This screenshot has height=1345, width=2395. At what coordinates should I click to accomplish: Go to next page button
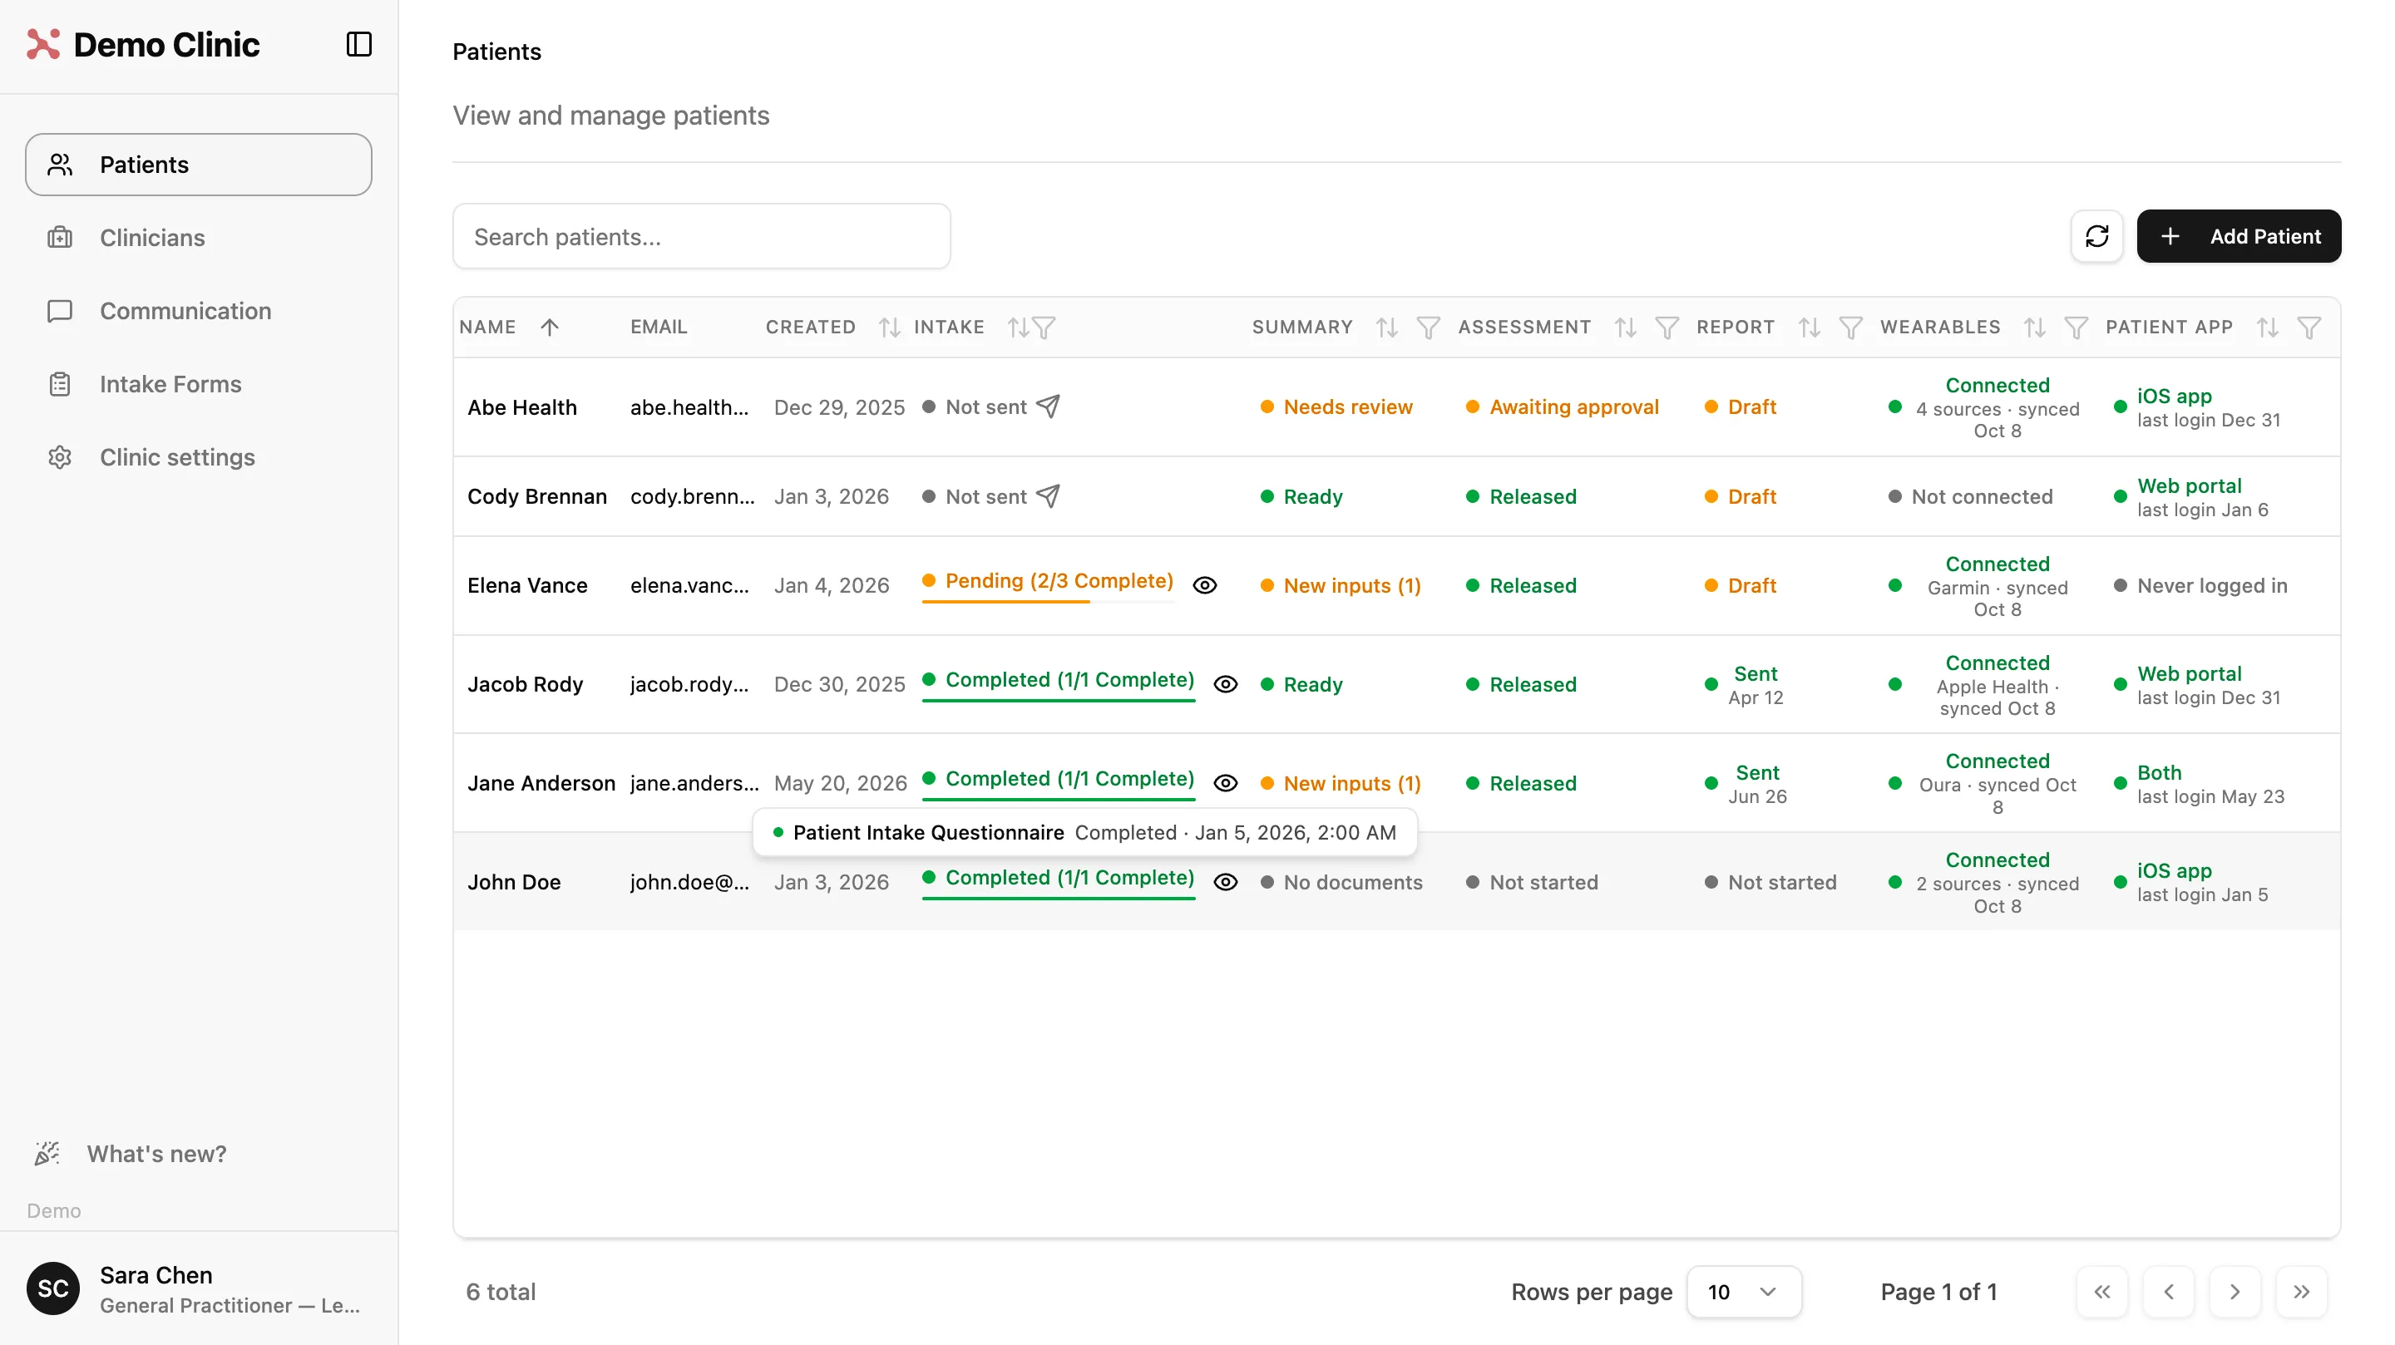(2235, 1292)
